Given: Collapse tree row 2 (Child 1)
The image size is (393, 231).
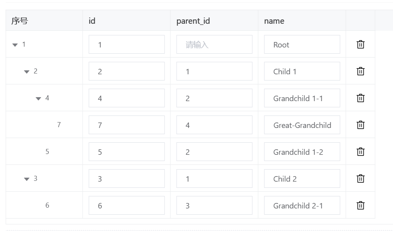Looking at the screenshot, I should click(27, 72).
